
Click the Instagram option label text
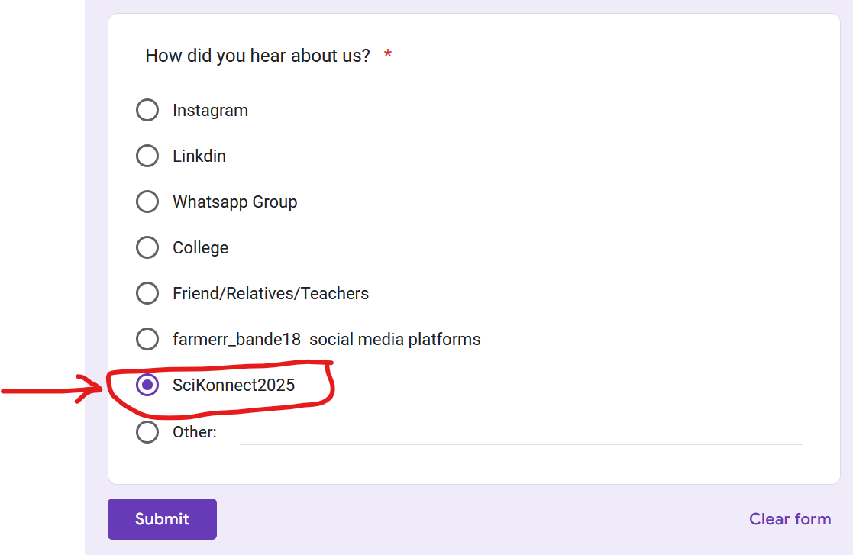click(x=210, y=110)
